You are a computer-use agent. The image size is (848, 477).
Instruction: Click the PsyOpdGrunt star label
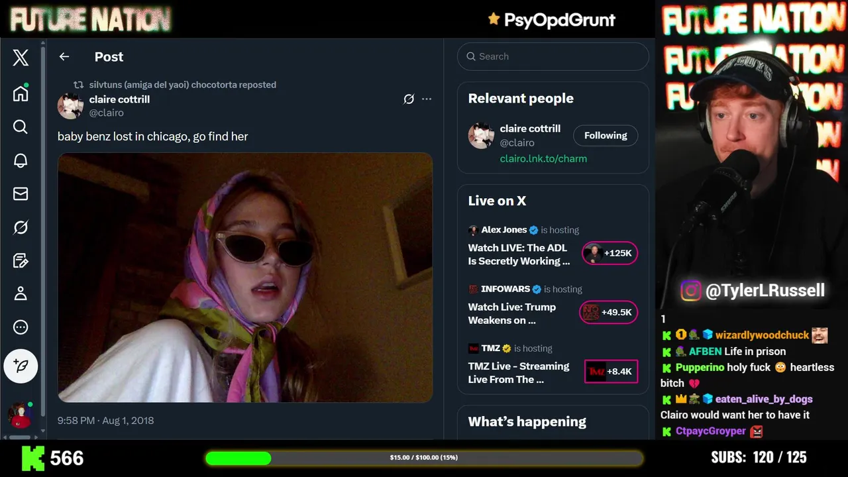[x=551, y=20]
